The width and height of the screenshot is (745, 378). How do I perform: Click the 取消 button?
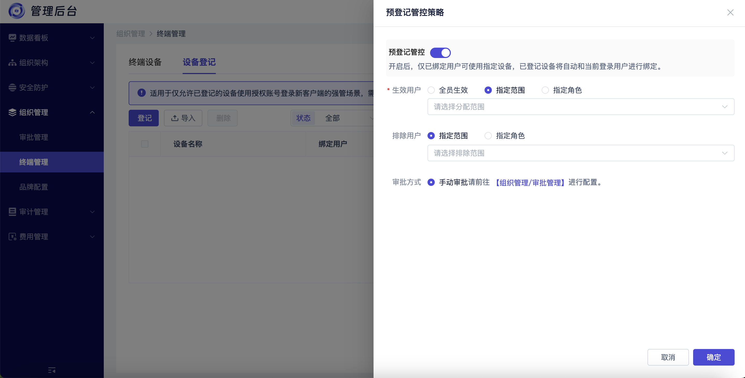pyautogui.click(x=668, y=357)
